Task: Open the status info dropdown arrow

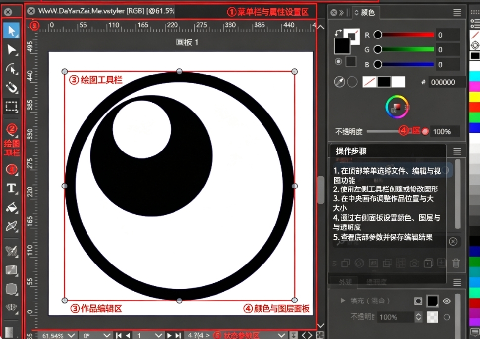Action: click(x=281, y=336)
